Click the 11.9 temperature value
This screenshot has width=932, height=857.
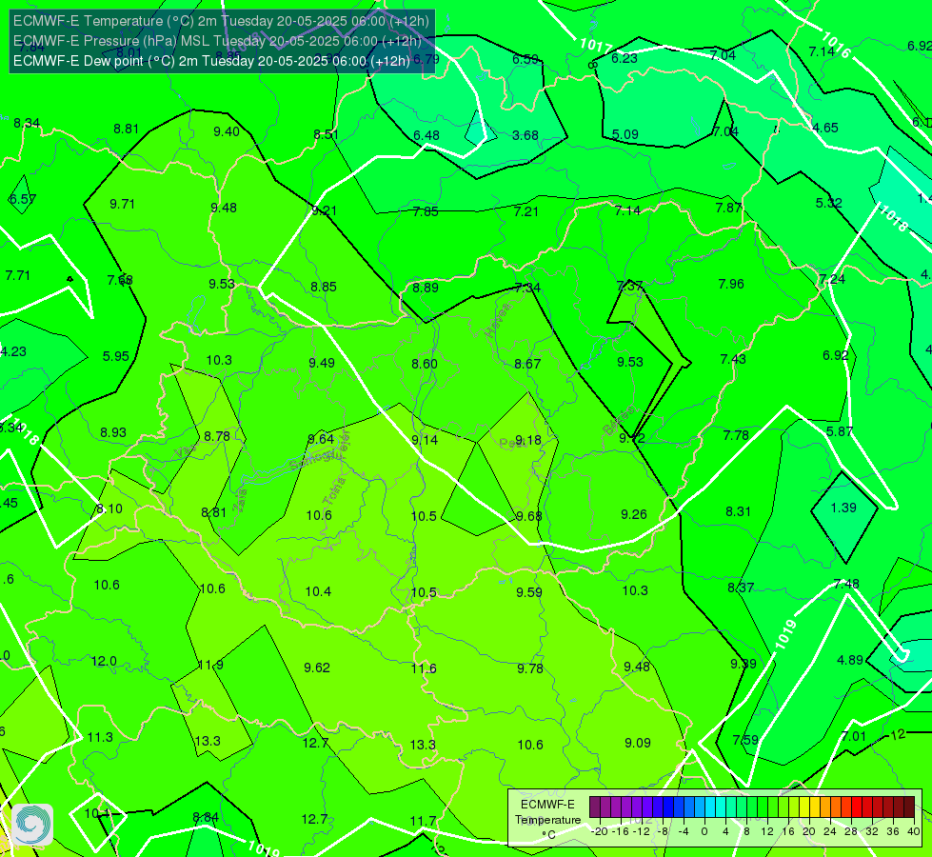pyautogui.click(x=210, y=665)
